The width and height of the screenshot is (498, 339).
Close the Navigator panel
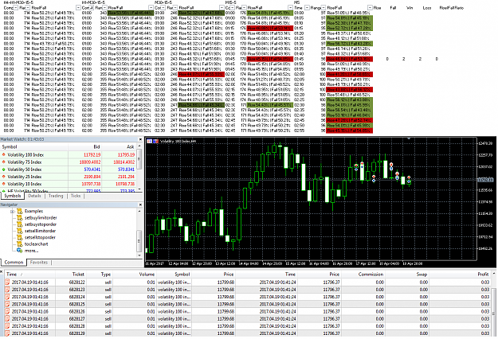coord(140,205)
